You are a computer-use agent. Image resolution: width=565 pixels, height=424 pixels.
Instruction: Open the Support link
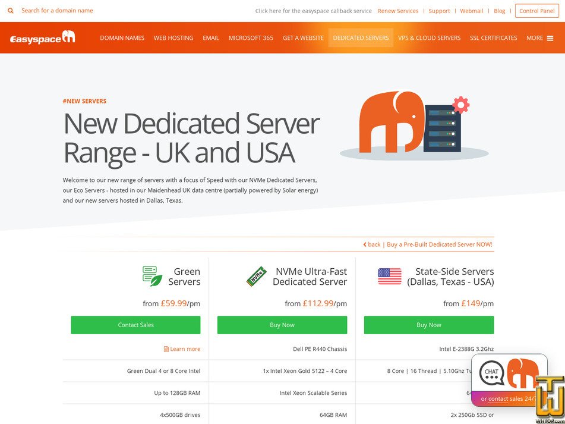click(439, 11)
